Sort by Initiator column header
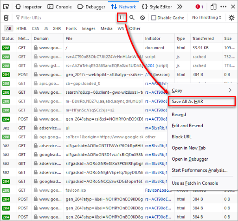 pyautogui.click(x=159, y=39)
